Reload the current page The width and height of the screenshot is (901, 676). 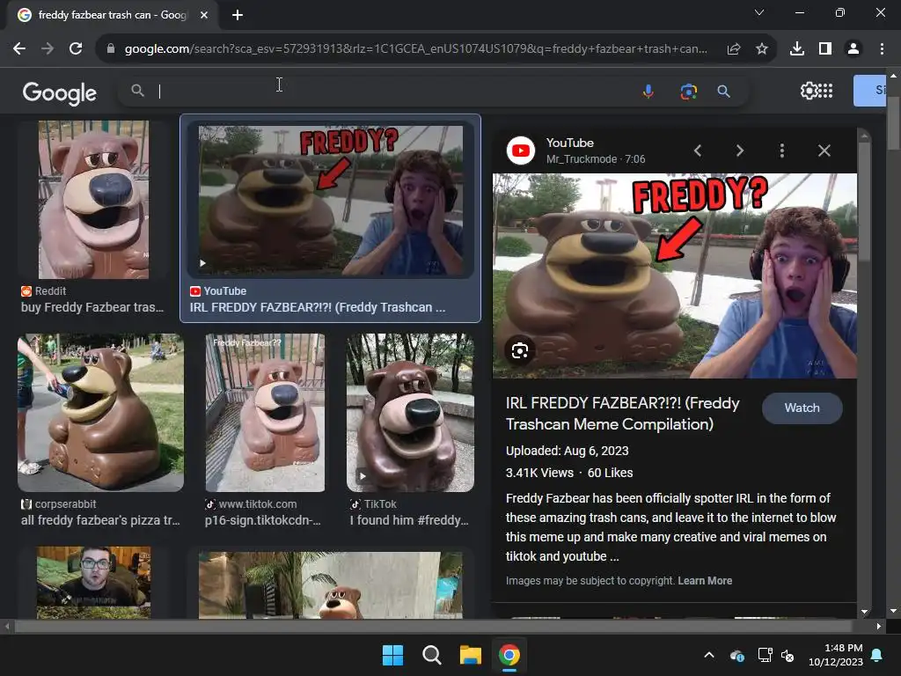pyautogui.click(x=76, y=49)
